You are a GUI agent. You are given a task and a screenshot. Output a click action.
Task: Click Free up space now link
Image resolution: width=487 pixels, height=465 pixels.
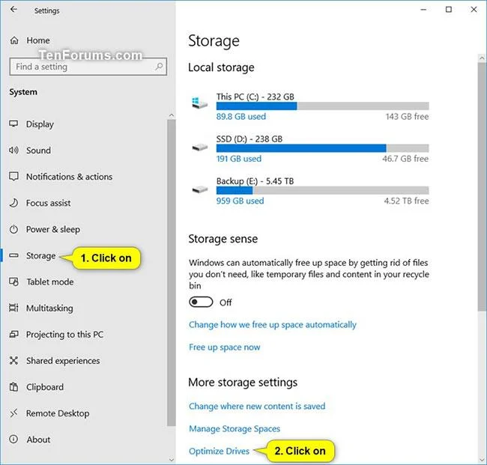[x=224, y=347]
